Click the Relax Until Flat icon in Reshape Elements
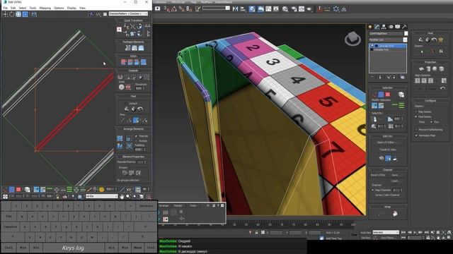Image resolution: width=453 pixels, height=254 pixels. [x=141, y=48]
